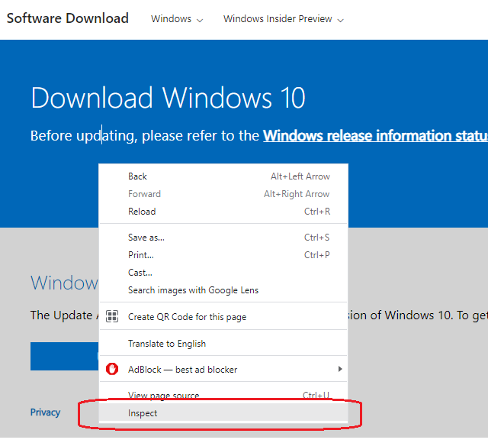Expand the AdBlock submenu arrow
This screenshot has height=443, width=488.
coord(340,369)
